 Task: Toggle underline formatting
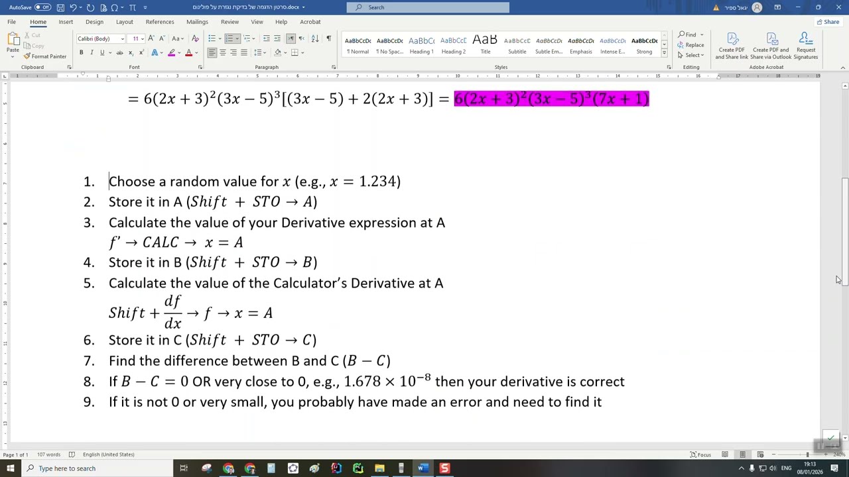pos(102,52)
